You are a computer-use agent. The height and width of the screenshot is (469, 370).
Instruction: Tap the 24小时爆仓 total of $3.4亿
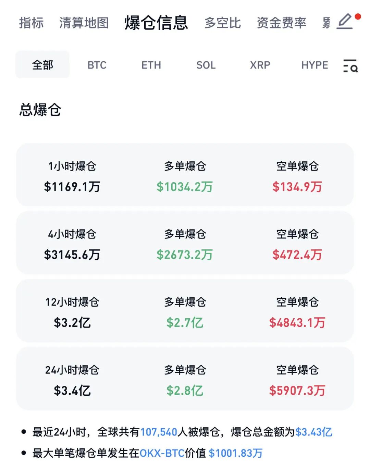[x=72, y=390]
